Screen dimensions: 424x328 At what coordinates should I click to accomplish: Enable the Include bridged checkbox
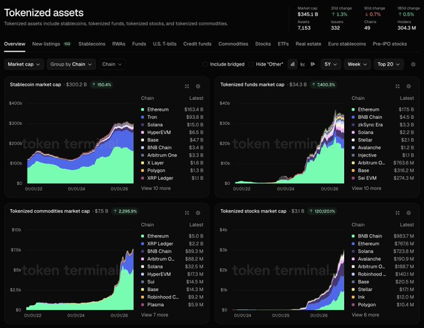point(205,64)
